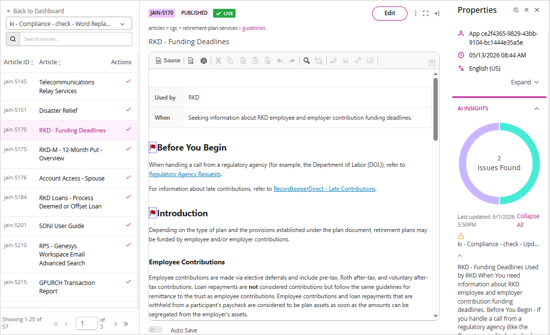Click the search magnifier icon in article search
The height and width of the screenshot is (335, 550).
(x=13, y=39)
